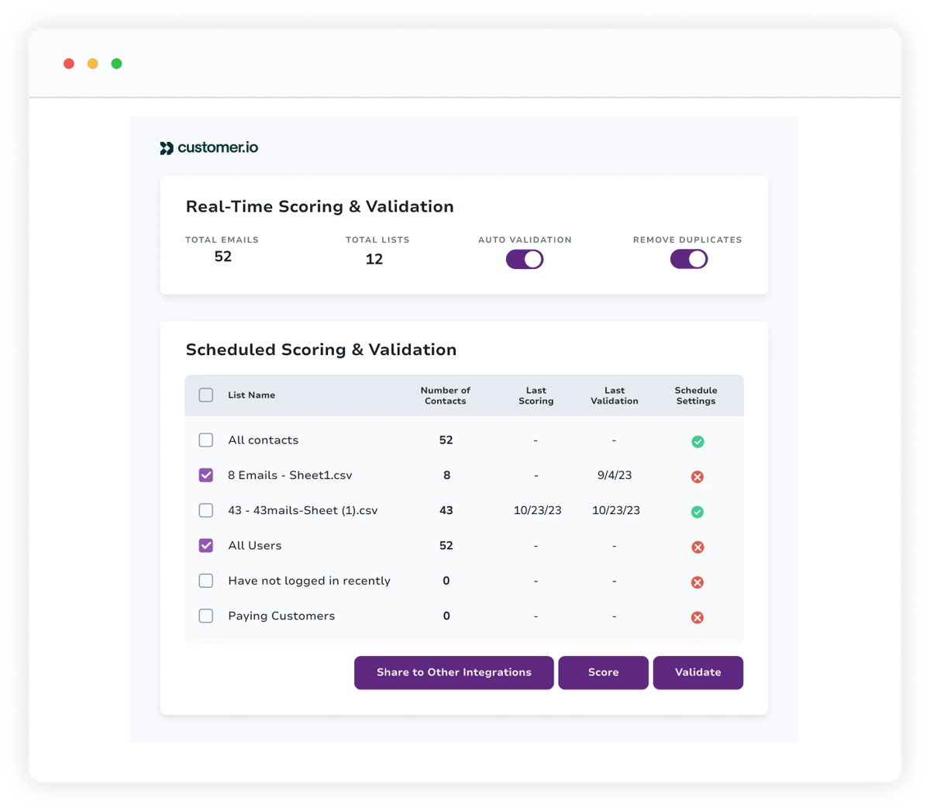This screenshot has width=930, height=811.
Task: Click red X status for Paying Customers
Action: click(697, 618)
